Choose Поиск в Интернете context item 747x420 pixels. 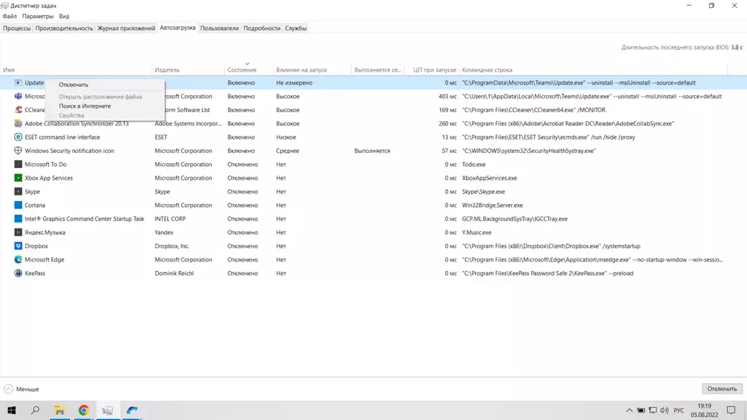tap(105, 106)
